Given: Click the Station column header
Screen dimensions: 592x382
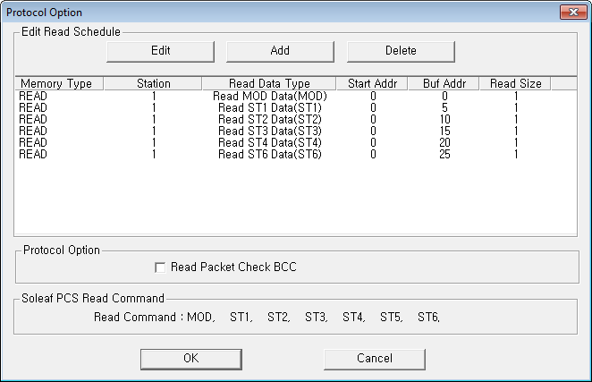Looking at the screenshot, I should (x=153, y=83).
